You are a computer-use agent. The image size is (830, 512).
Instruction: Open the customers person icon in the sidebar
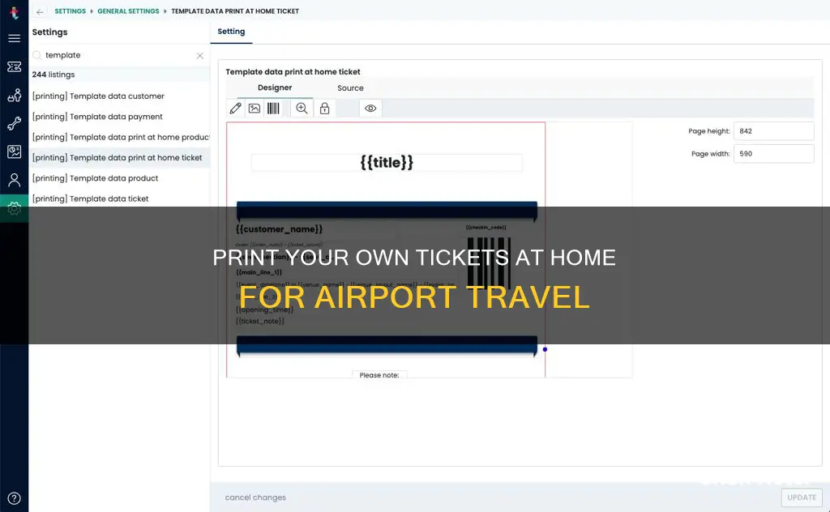[x=15, y=181]
